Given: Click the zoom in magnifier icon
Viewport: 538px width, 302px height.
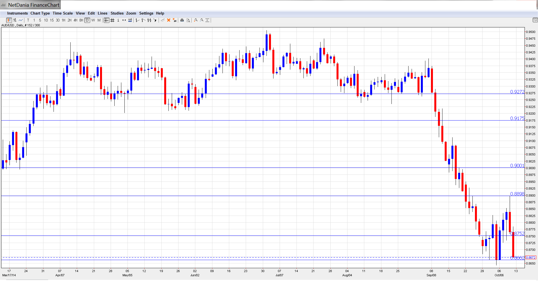Looking at the screenshot, I should [x=196, y=20].
